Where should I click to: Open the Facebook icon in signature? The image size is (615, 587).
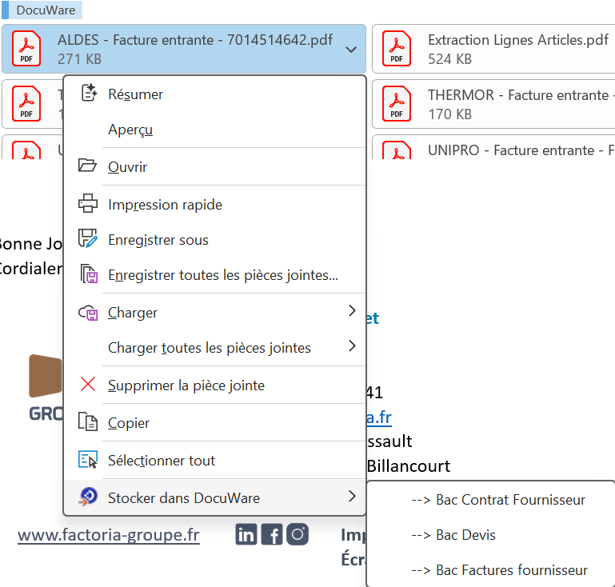tap(272, 534)
